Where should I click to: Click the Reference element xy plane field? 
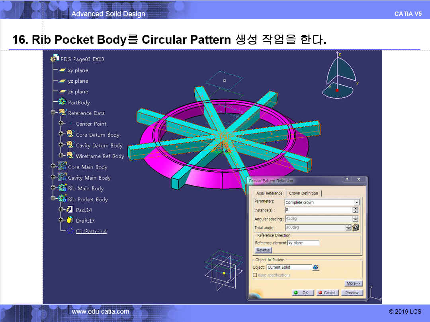pos(303,243)
